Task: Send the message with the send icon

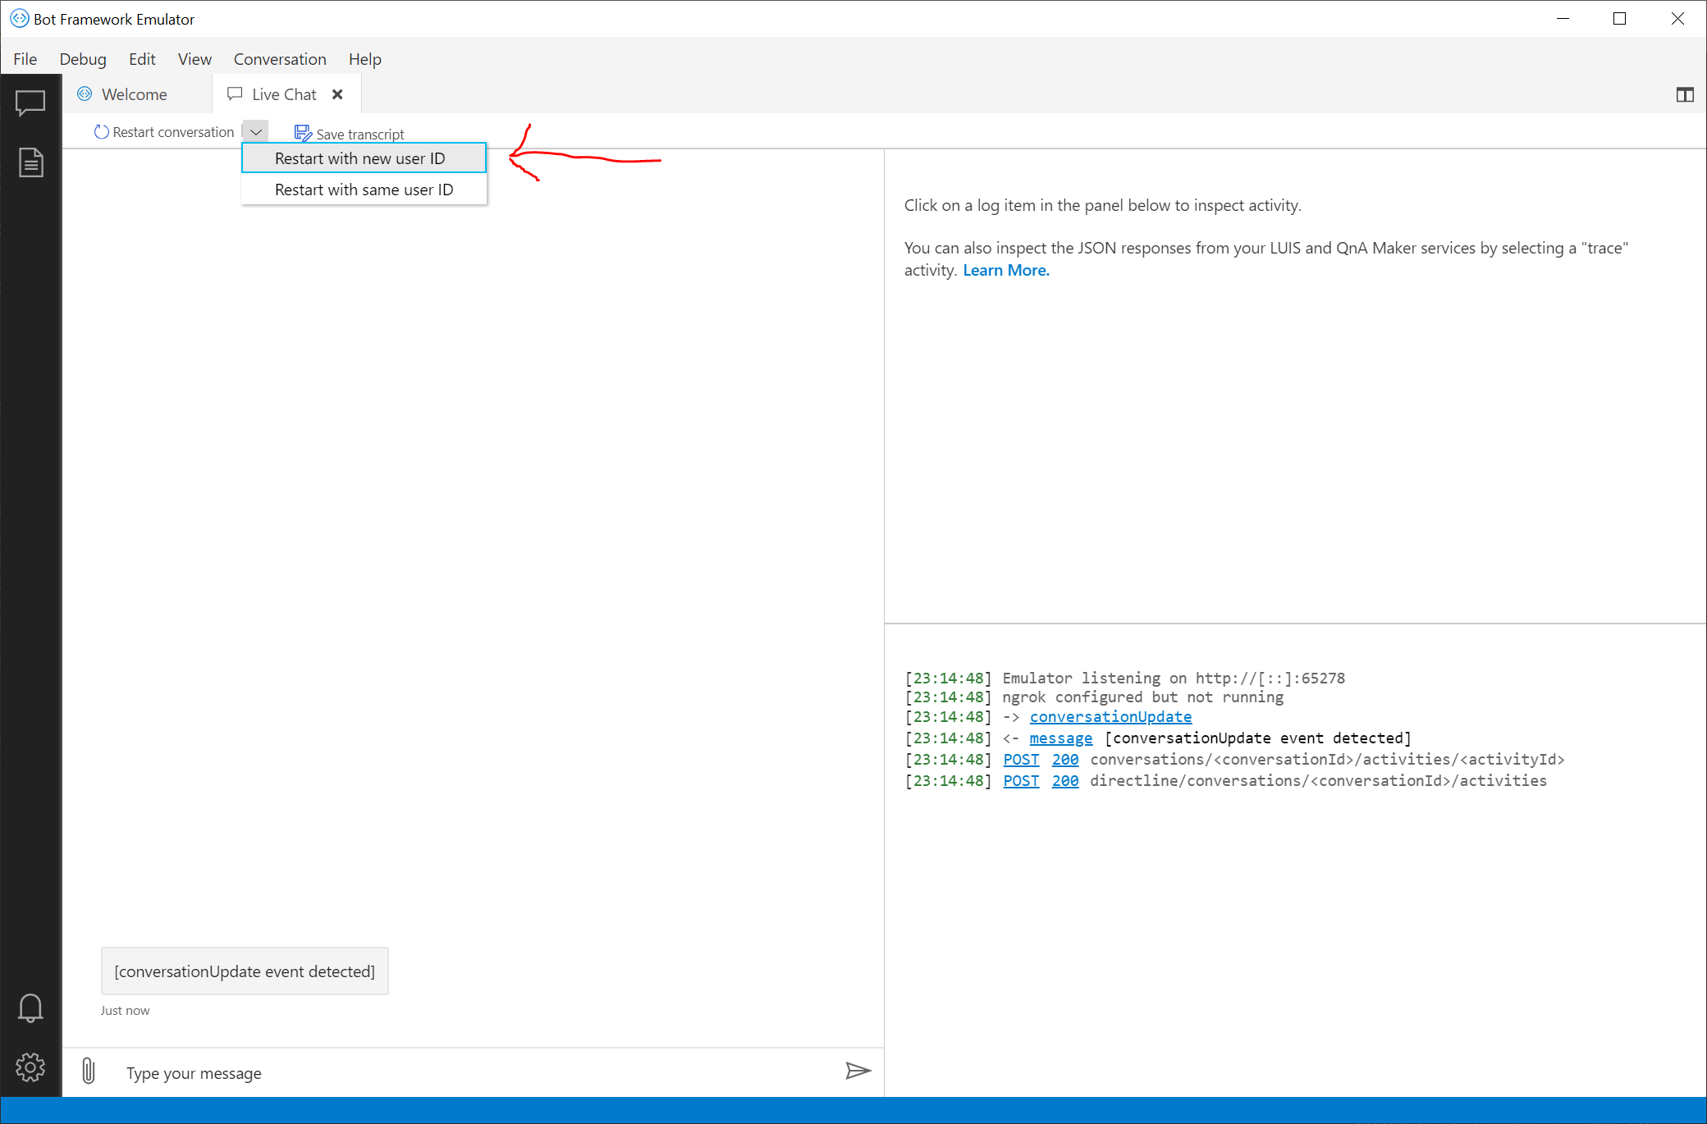Action: [x=858, y=1071]
